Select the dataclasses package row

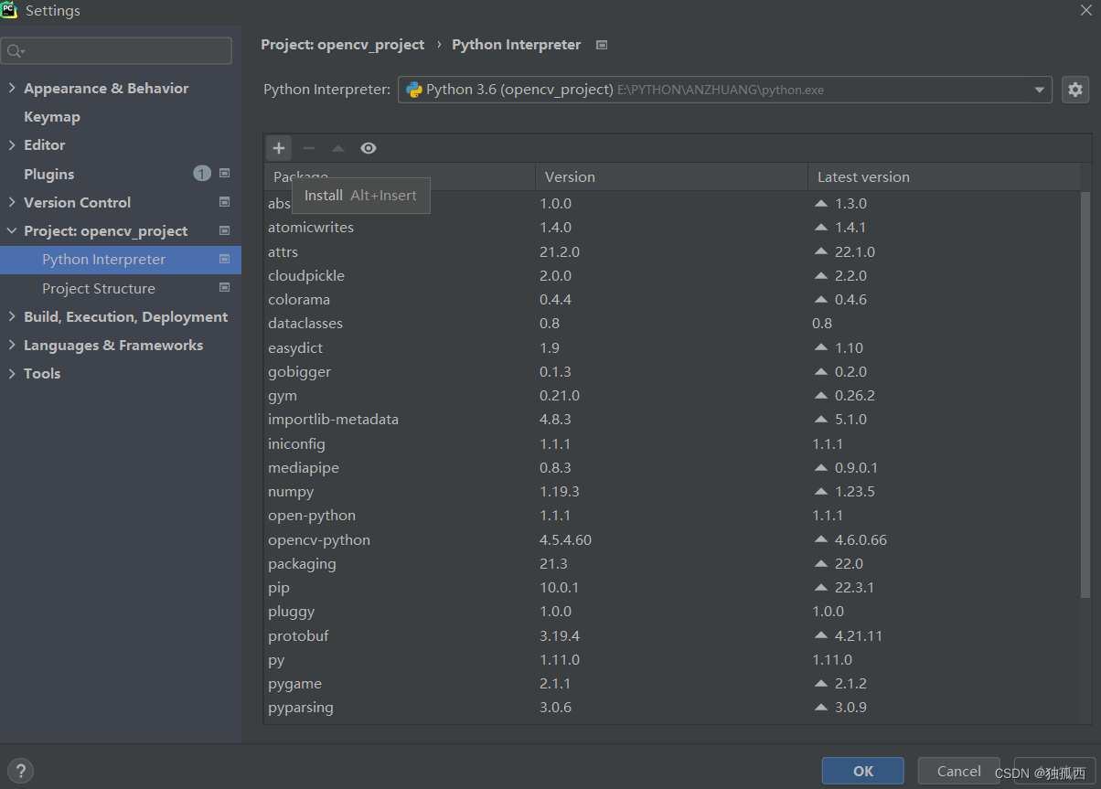coord(672,323)
